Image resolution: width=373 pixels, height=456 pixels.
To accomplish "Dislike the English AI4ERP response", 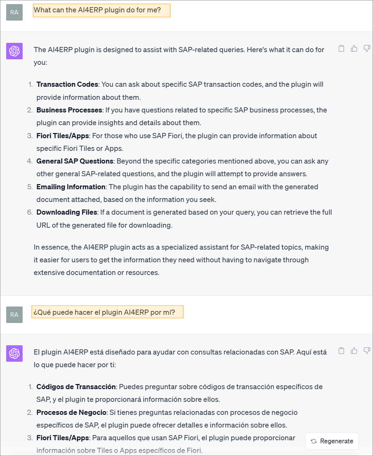I will point(366,48).
